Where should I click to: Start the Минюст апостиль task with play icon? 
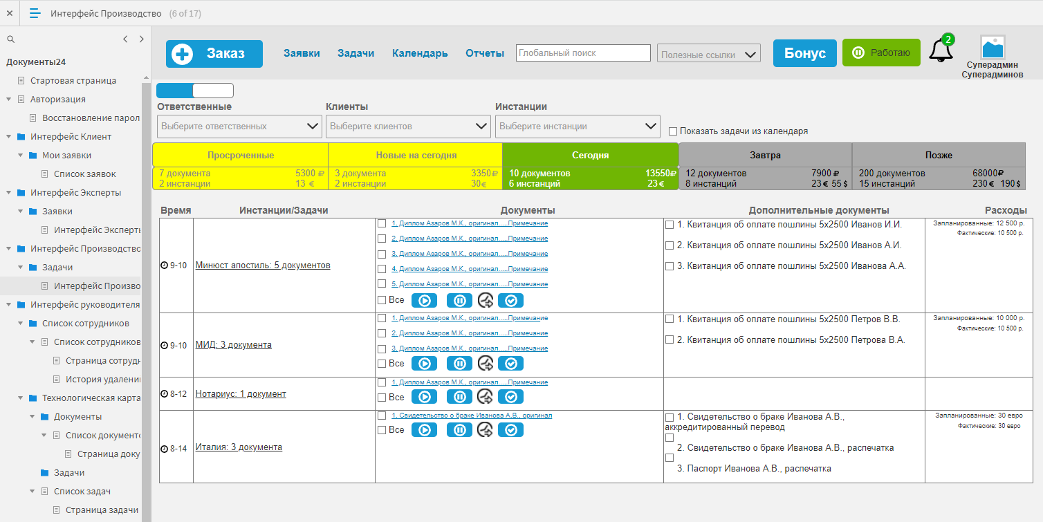[x=425, y=300]
